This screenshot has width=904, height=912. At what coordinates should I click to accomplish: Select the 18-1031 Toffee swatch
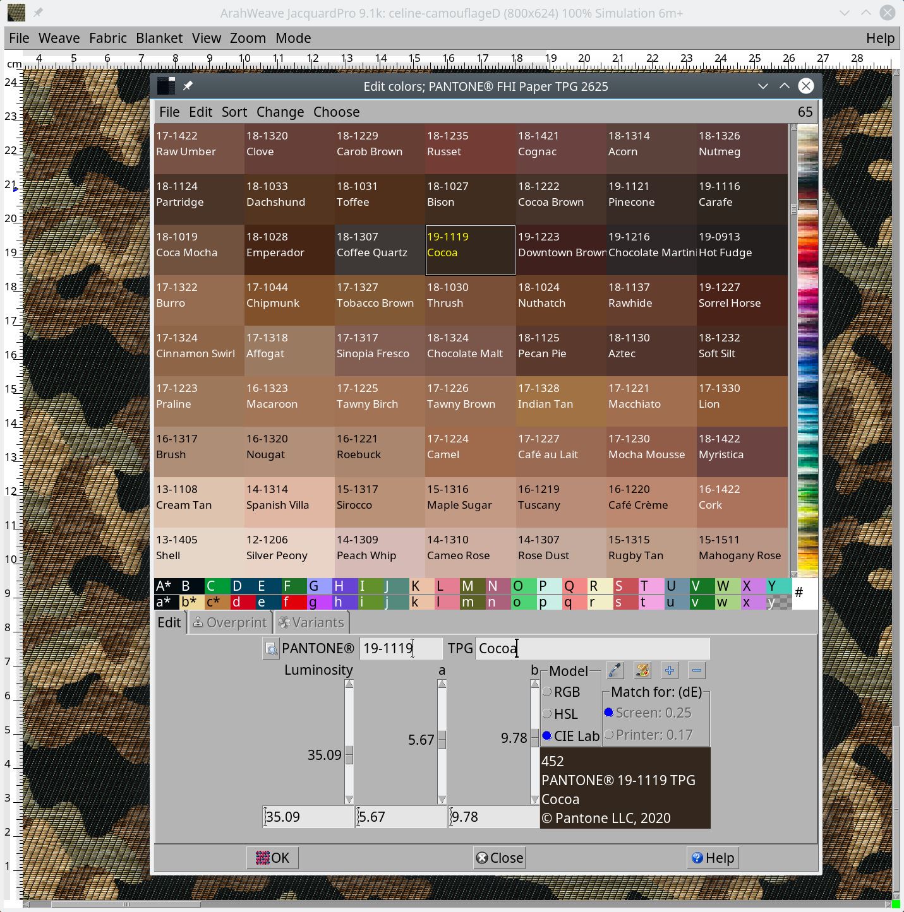tap(380, 199)
